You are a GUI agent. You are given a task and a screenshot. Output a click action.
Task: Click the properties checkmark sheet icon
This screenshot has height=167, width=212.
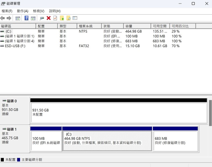coord(55,18)
